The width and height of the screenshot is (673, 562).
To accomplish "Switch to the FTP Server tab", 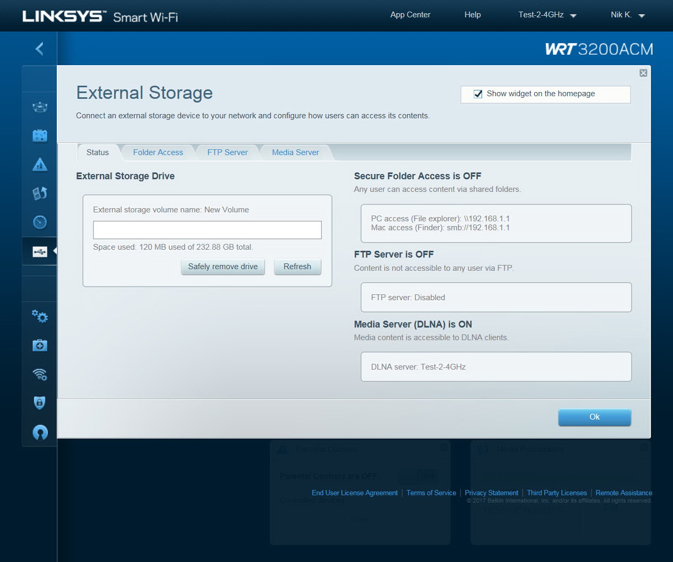I will point(228,152).
